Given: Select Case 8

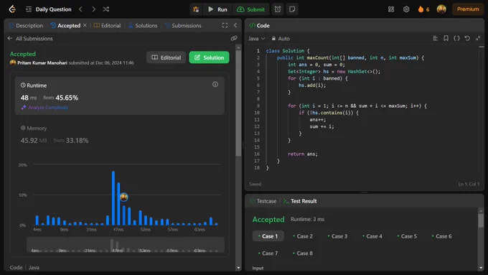Looking at the screenshot, I should tap(303, 253).
